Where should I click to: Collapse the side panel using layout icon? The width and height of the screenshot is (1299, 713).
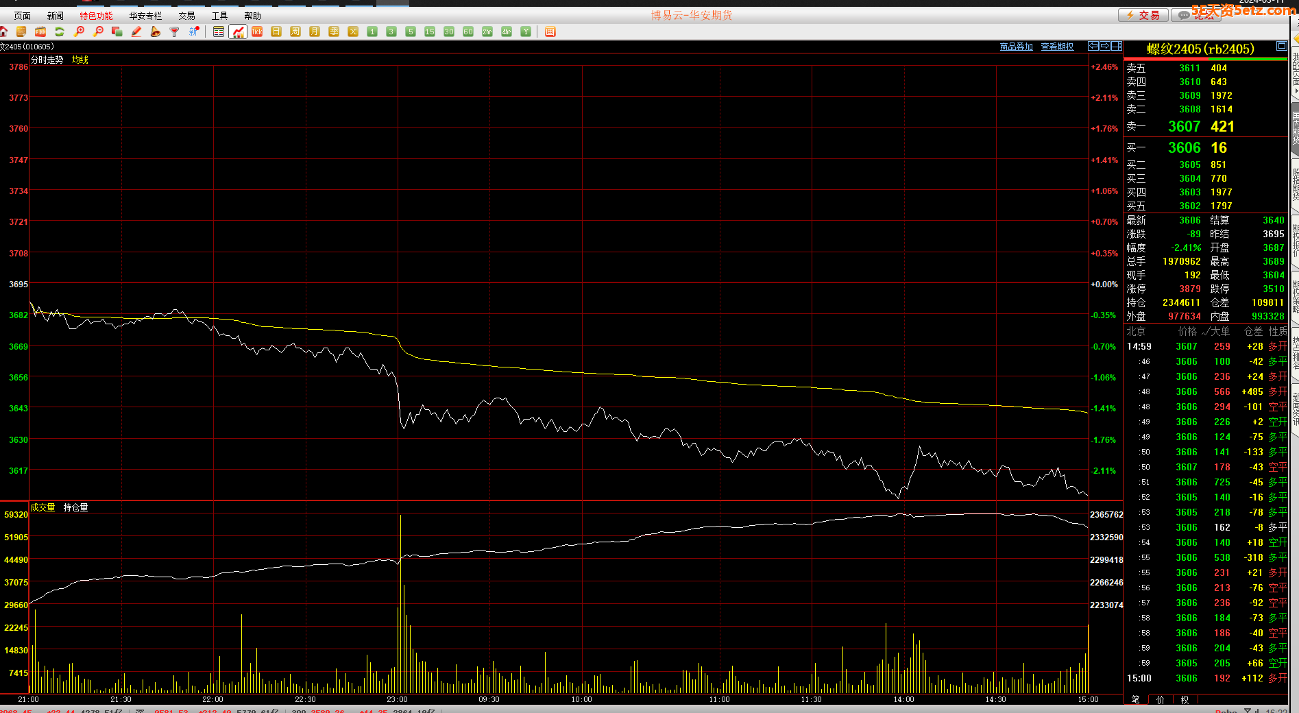click(x=1116, y=46)
